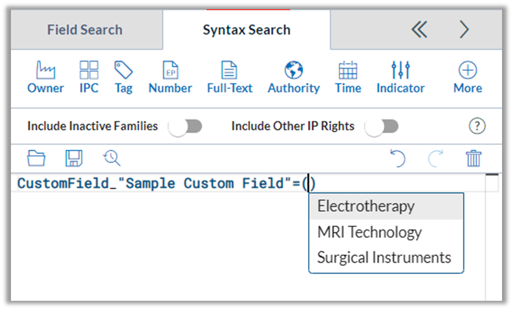
Task: Open the Full-Text search helper
Action: click(x=230, y=77)
